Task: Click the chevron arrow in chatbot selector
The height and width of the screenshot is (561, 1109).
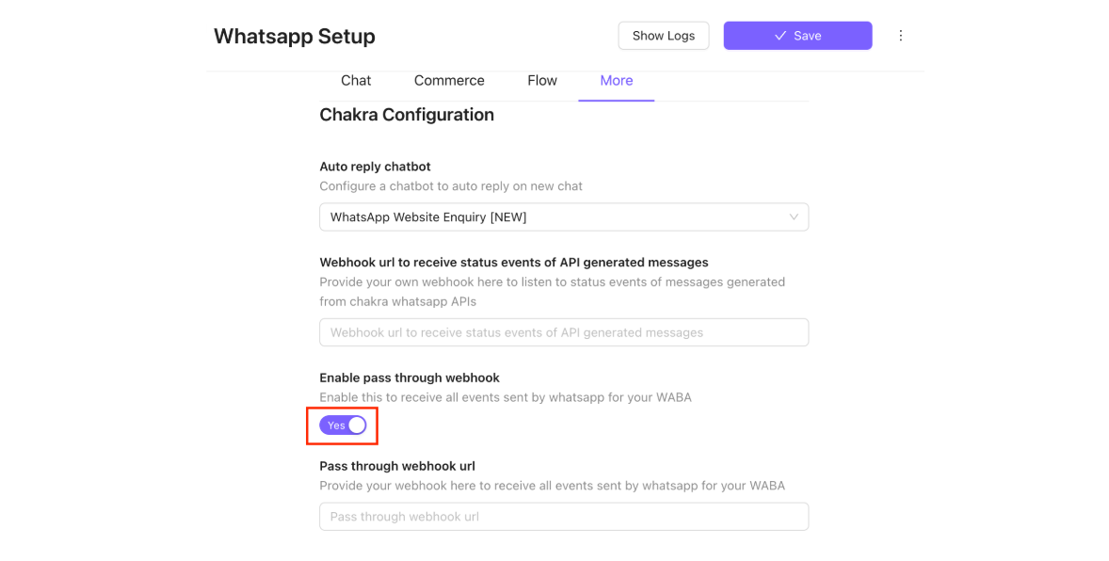Action: point(793,217)
